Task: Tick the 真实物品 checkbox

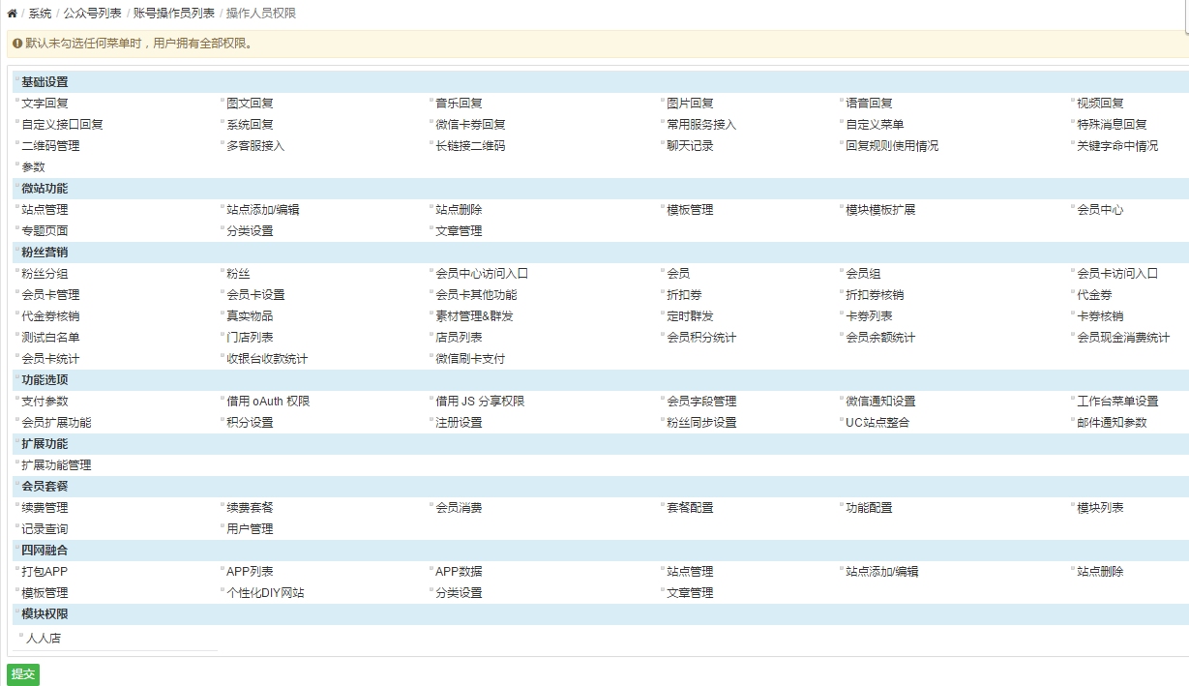Action: tap(222, 313)
